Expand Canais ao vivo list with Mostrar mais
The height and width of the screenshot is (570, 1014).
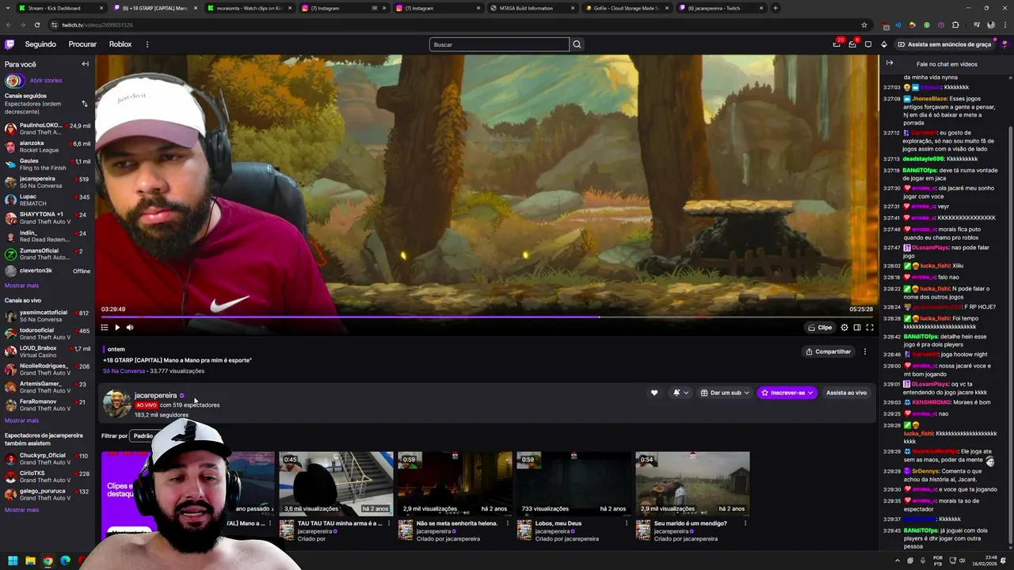(x=21, y=420)
